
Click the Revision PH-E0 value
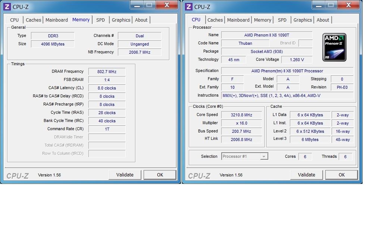342,87
